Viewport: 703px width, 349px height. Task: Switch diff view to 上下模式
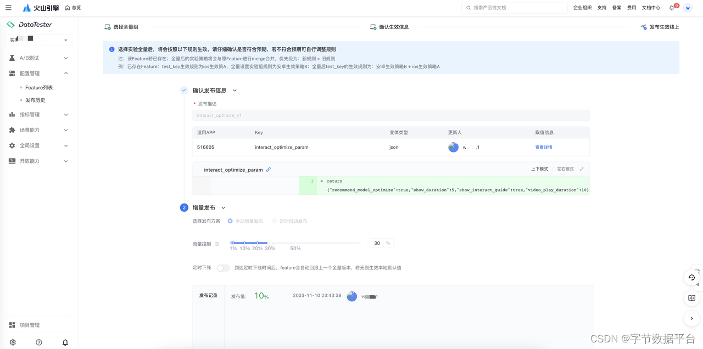click(x=539, y=169)
